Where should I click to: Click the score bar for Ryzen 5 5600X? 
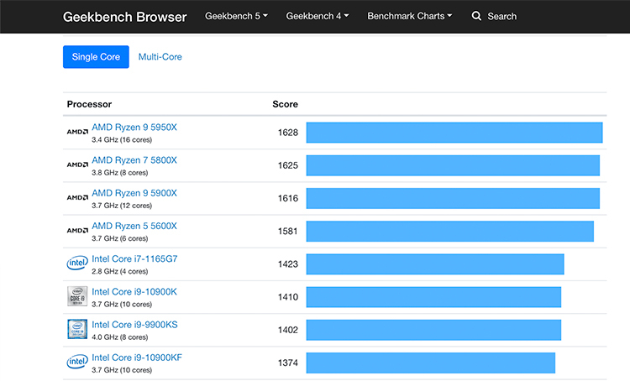pos(449,231)
